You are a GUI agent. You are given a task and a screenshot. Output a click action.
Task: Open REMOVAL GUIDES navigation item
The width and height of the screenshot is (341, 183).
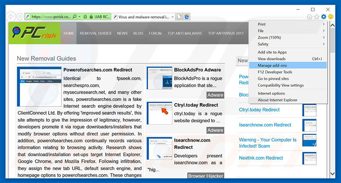coord(95,33)
